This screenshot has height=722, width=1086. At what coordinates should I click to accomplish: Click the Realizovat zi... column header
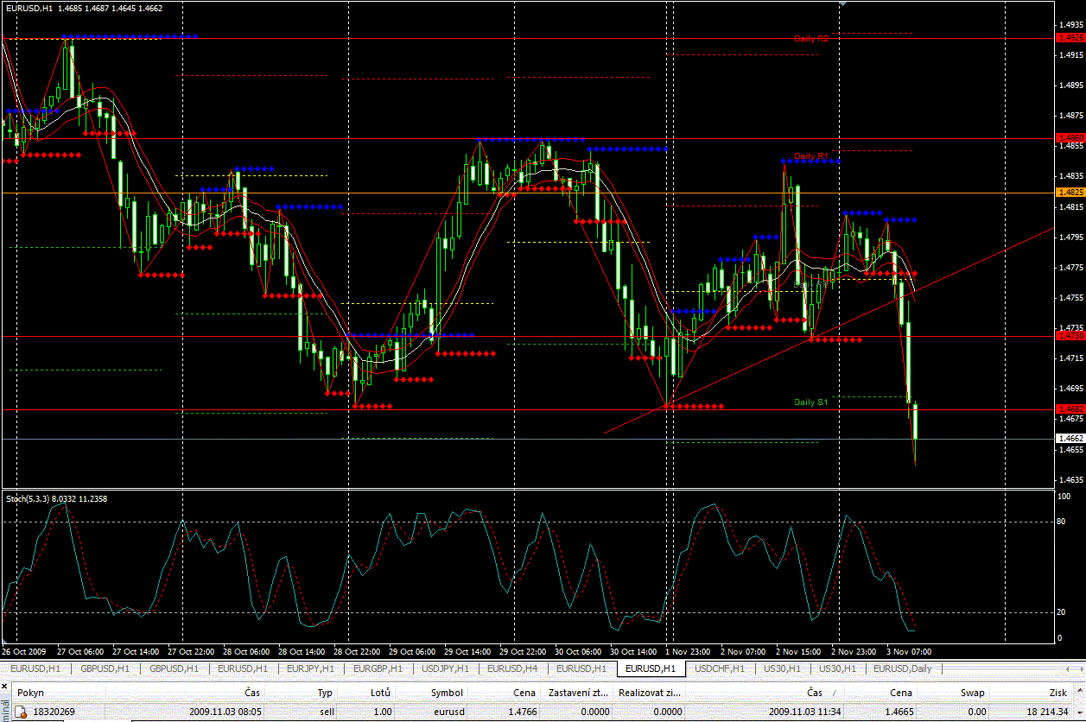point(648,693)
